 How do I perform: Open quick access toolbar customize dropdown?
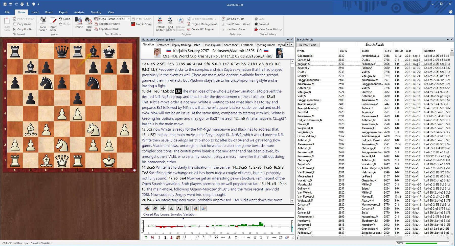[38, 4]
